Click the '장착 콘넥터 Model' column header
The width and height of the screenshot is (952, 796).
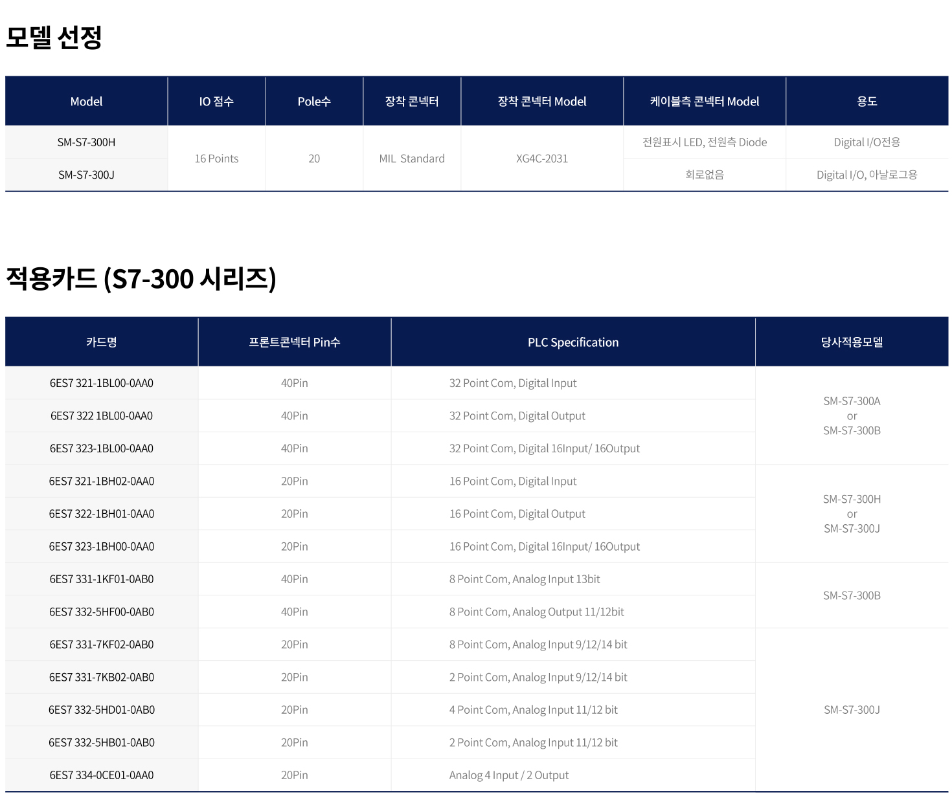(x=542, y=101)
